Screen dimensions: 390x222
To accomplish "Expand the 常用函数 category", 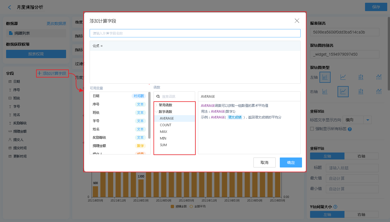I will tap(157, 105).
